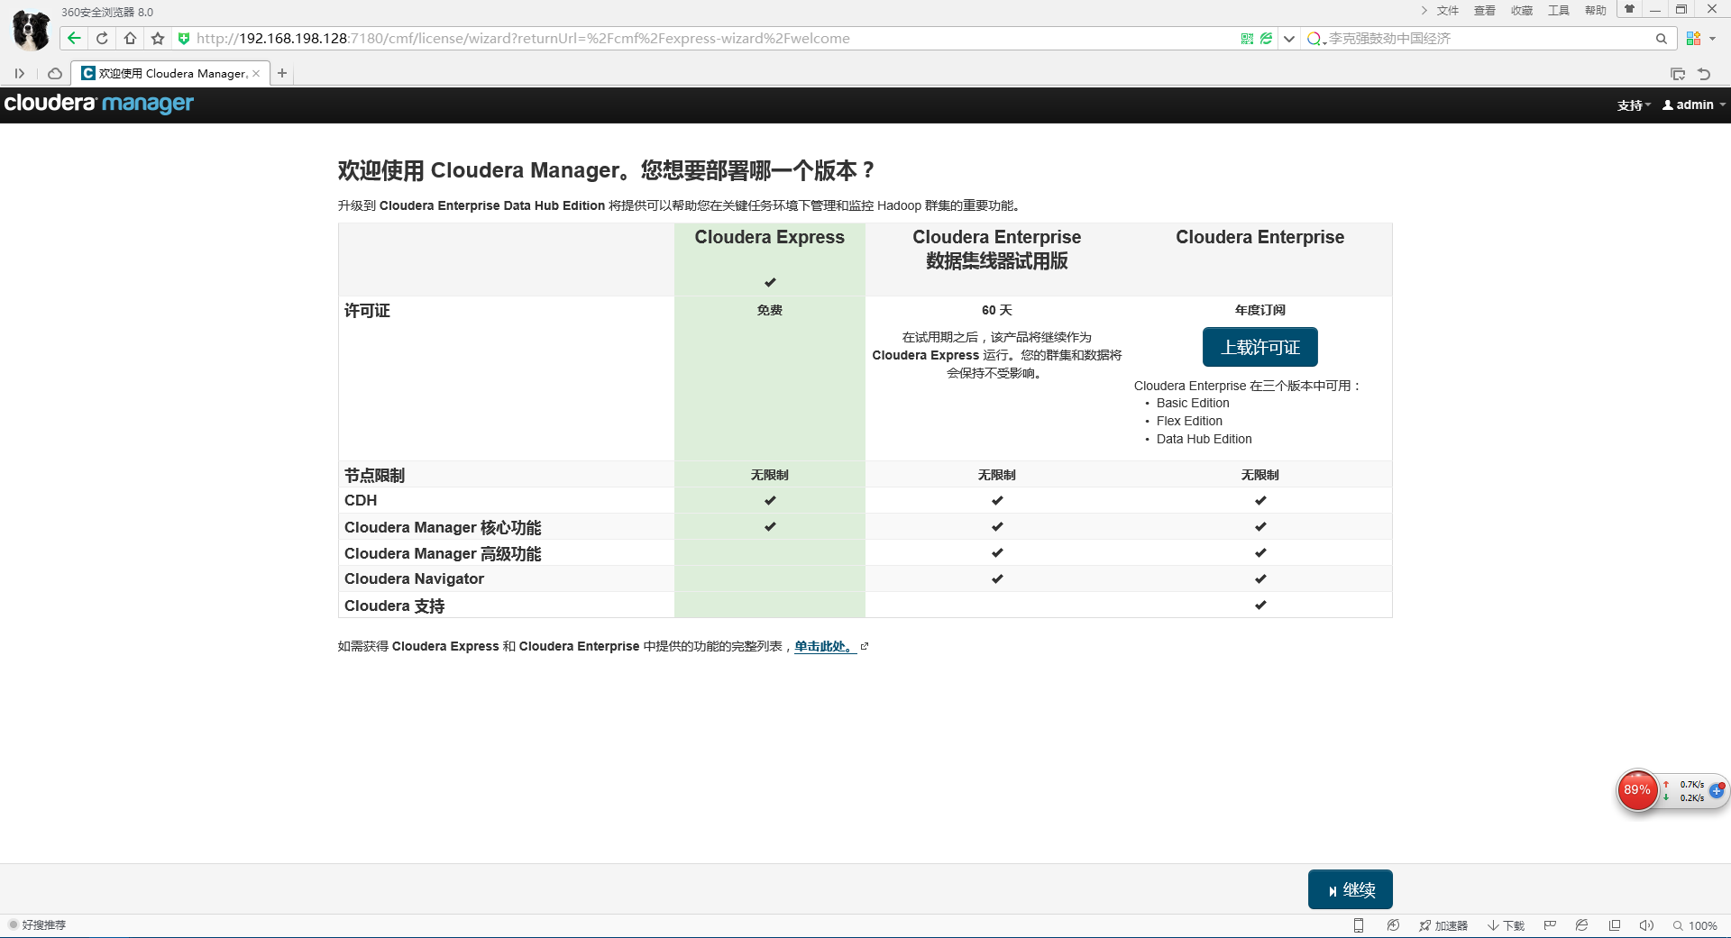The image size is (1731, 938).
Task: Open QR code icon in address bar
Action: coord(1247,39)
